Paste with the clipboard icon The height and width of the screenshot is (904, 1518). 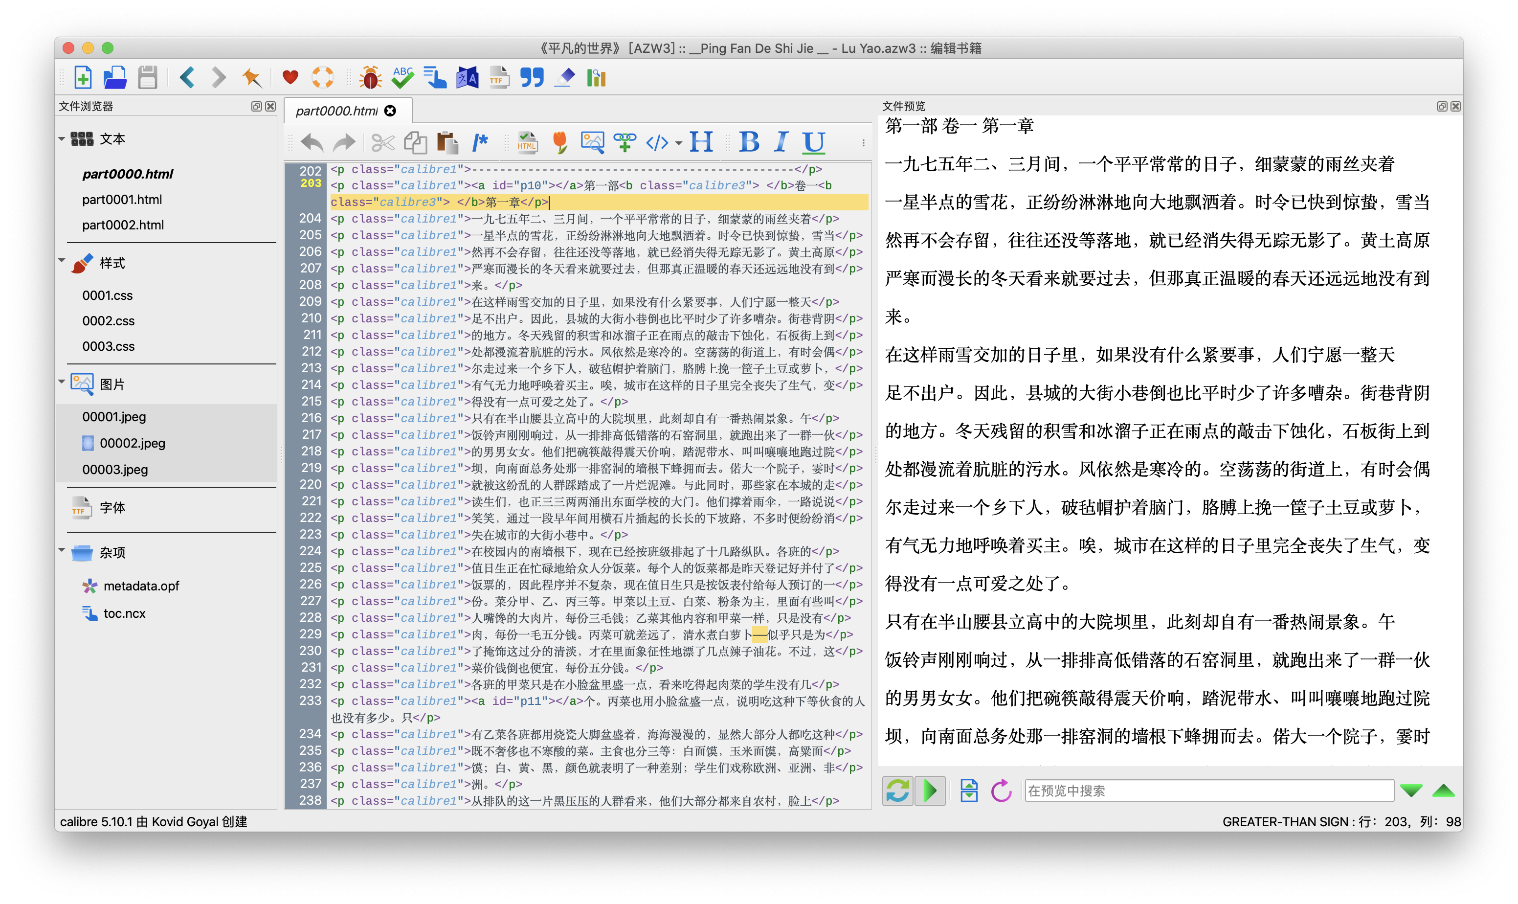447,143
